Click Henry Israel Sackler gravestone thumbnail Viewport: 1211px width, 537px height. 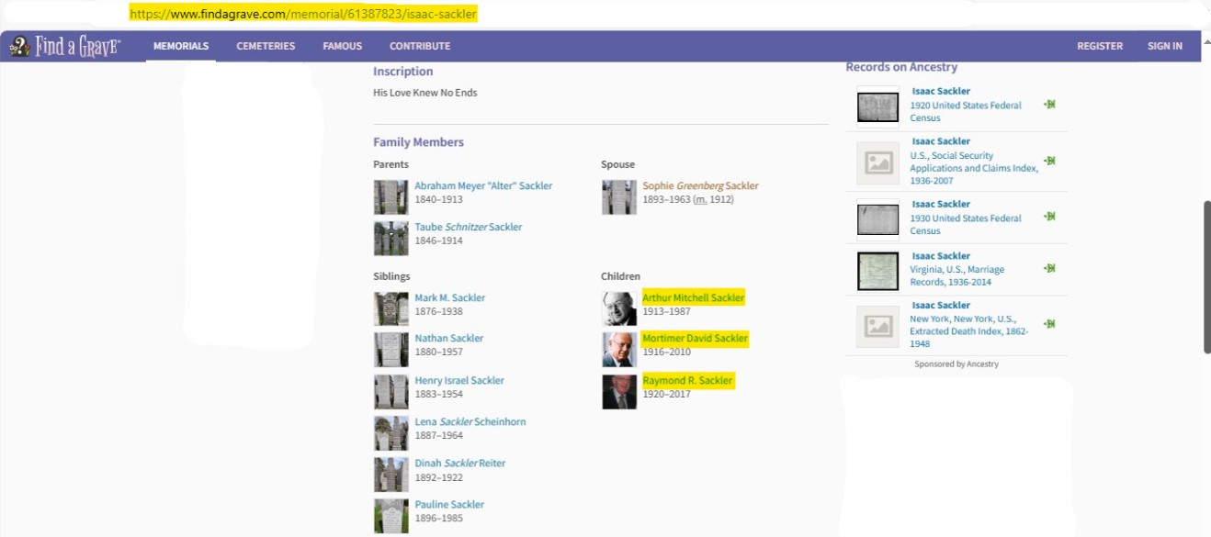[390, 392]
